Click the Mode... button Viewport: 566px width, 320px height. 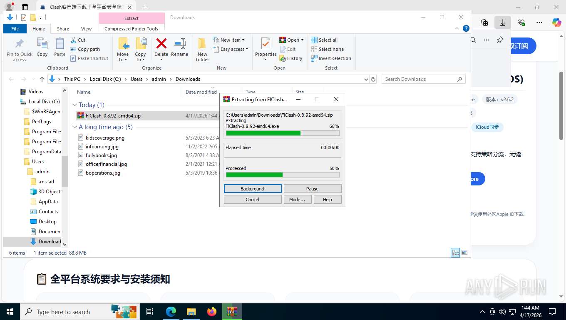(297, 200)
